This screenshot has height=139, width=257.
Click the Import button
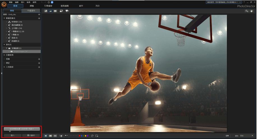(13, 135)
